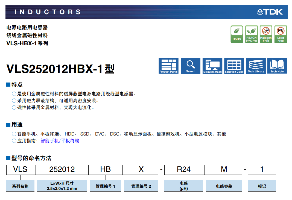The width and height of the screenshot is (292, 200).
Task: Select the 252012 dimension code box
Action: click(62, 169)
